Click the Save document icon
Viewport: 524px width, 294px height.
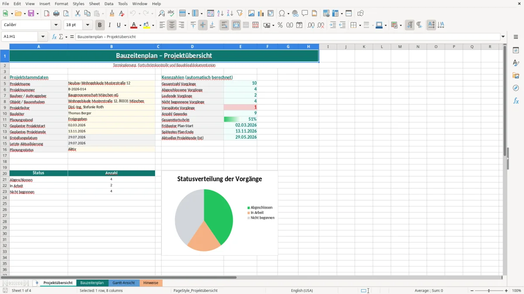(x=31, y=14)
